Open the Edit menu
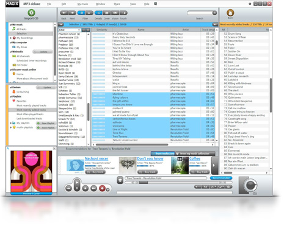The image size is (298, 226). [x=64, y=4]
